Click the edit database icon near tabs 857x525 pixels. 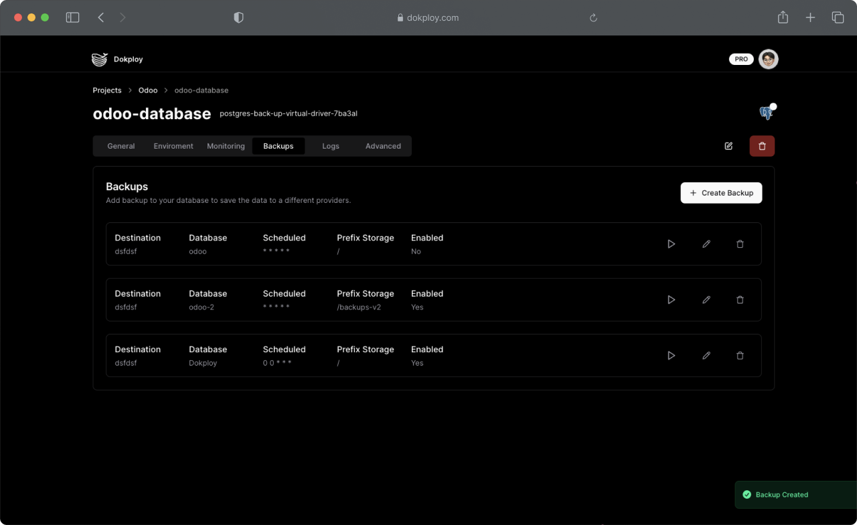click(728, 146)
